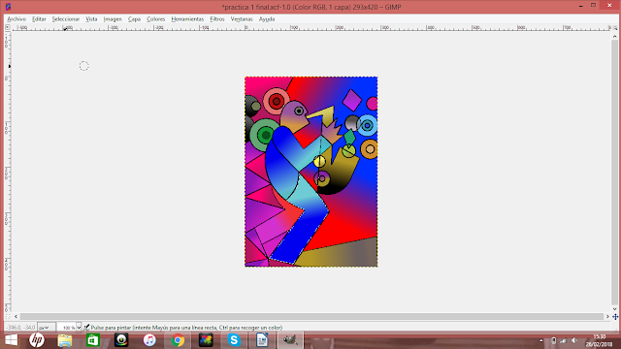Click the horizontal scrollbar track
621x349 pixels.
click(x=311, y=317)
